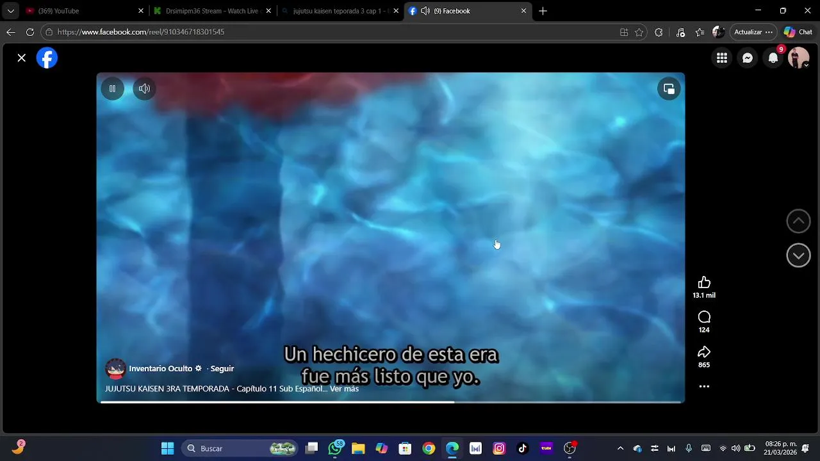Viewport: 820px width, 461px height.
Task: Open the reel comments icon
Action: tap(704, 317)
